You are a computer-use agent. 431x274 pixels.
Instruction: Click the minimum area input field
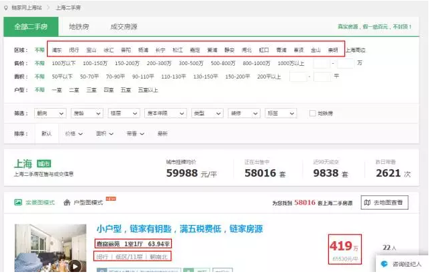pyautogui.click(x=298, y=77)
